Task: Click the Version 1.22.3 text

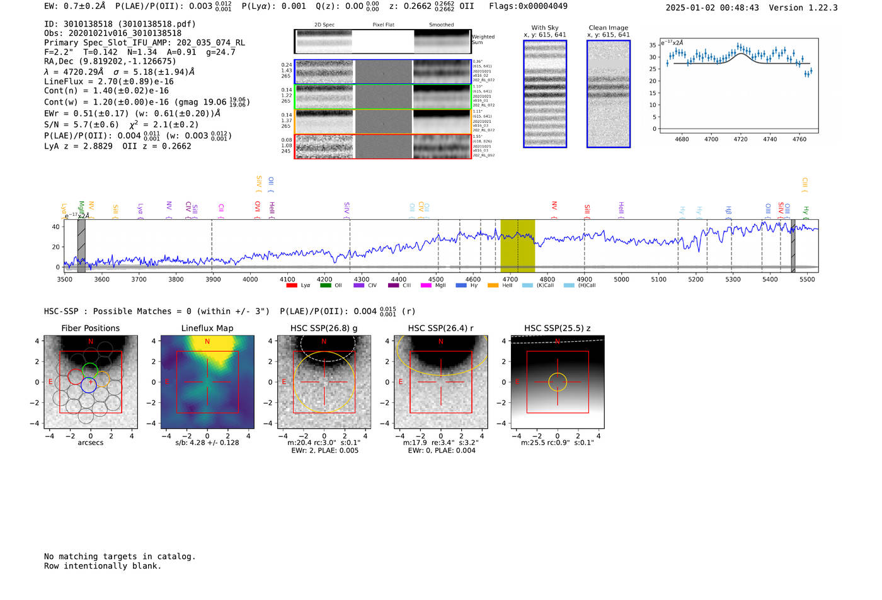Action: (803, 8)
